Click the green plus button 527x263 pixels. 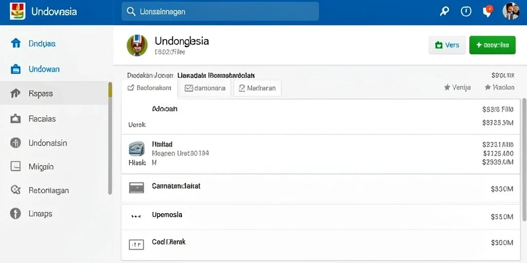click(x=493, y=45)
